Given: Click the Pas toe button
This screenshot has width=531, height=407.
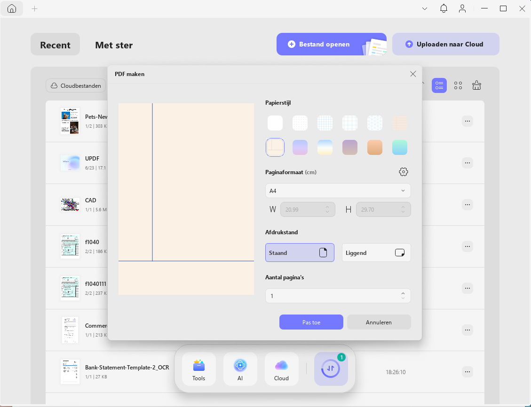Looking at the screenshot, I should [311, 322].
